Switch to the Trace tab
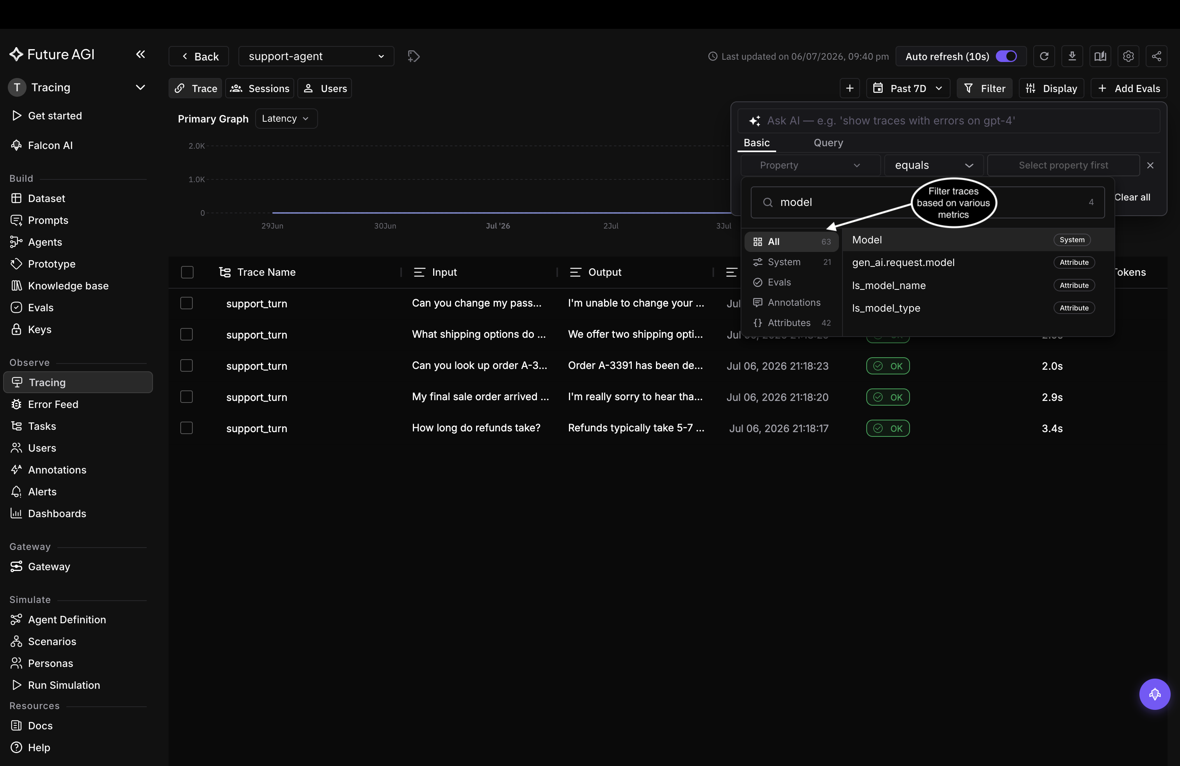The width and height of the screenshot is (1180, 766). pyautogui.click(x=195, y=88)
